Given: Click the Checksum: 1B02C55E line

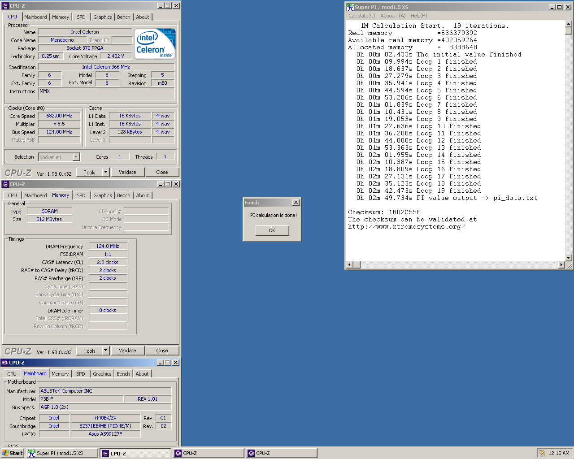Looking at the screenshot, I should click(x=384, y=212).
